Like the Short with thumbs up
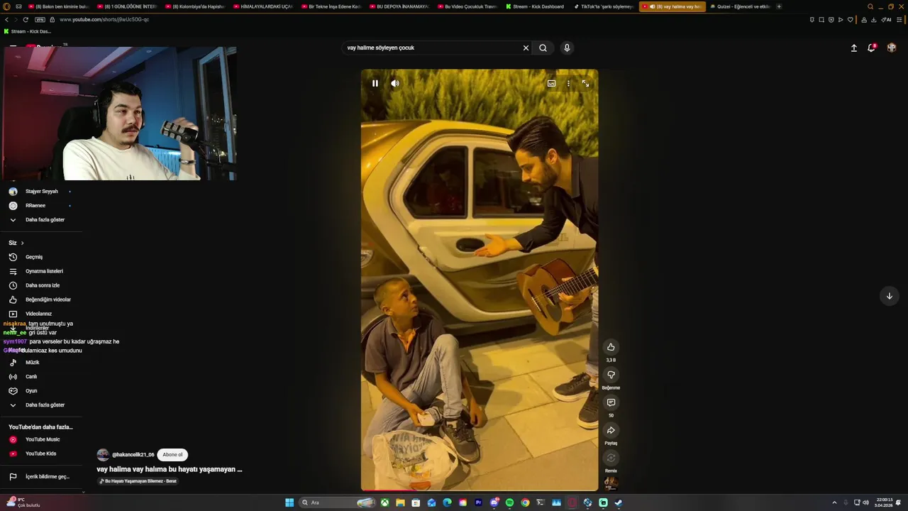908x511 pixels. (x=611, y=347)
